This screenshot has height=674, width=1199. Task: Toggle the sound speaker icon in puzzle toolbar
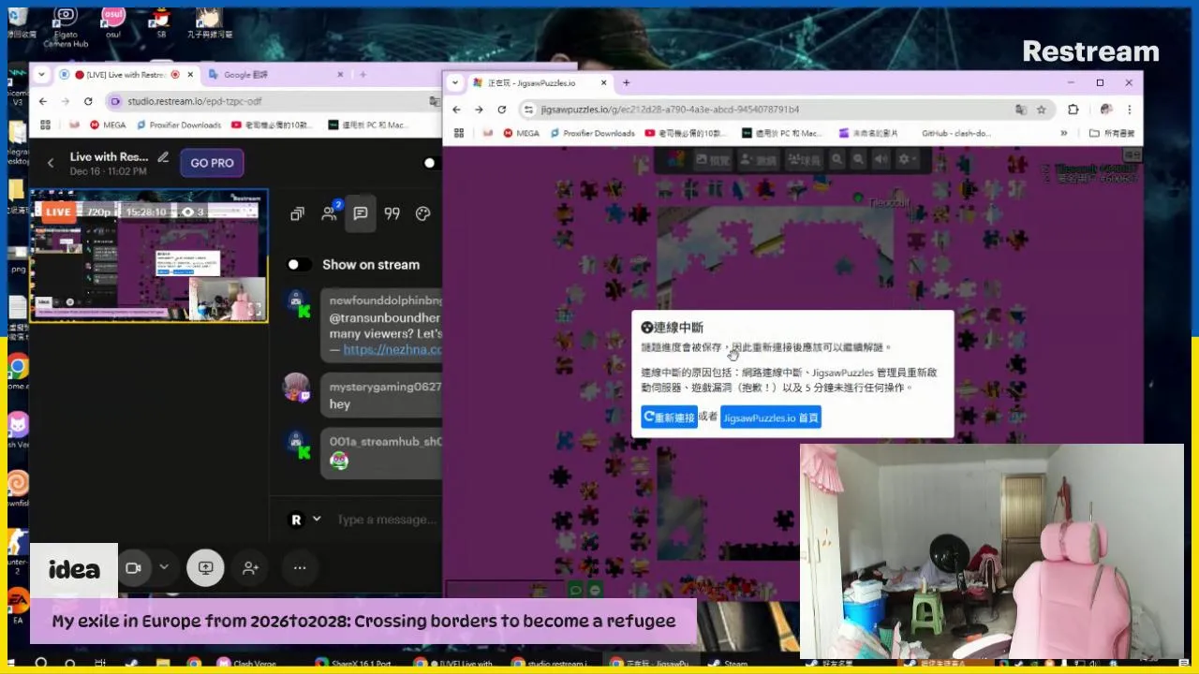(x=881, y=160)
